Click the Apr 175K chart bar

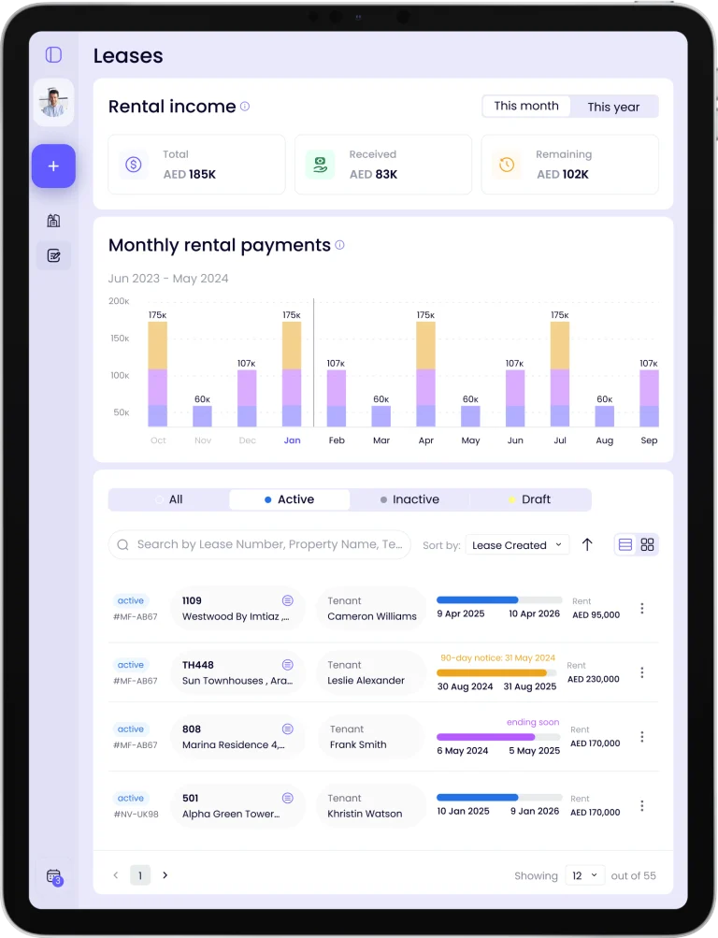point(425,374)
